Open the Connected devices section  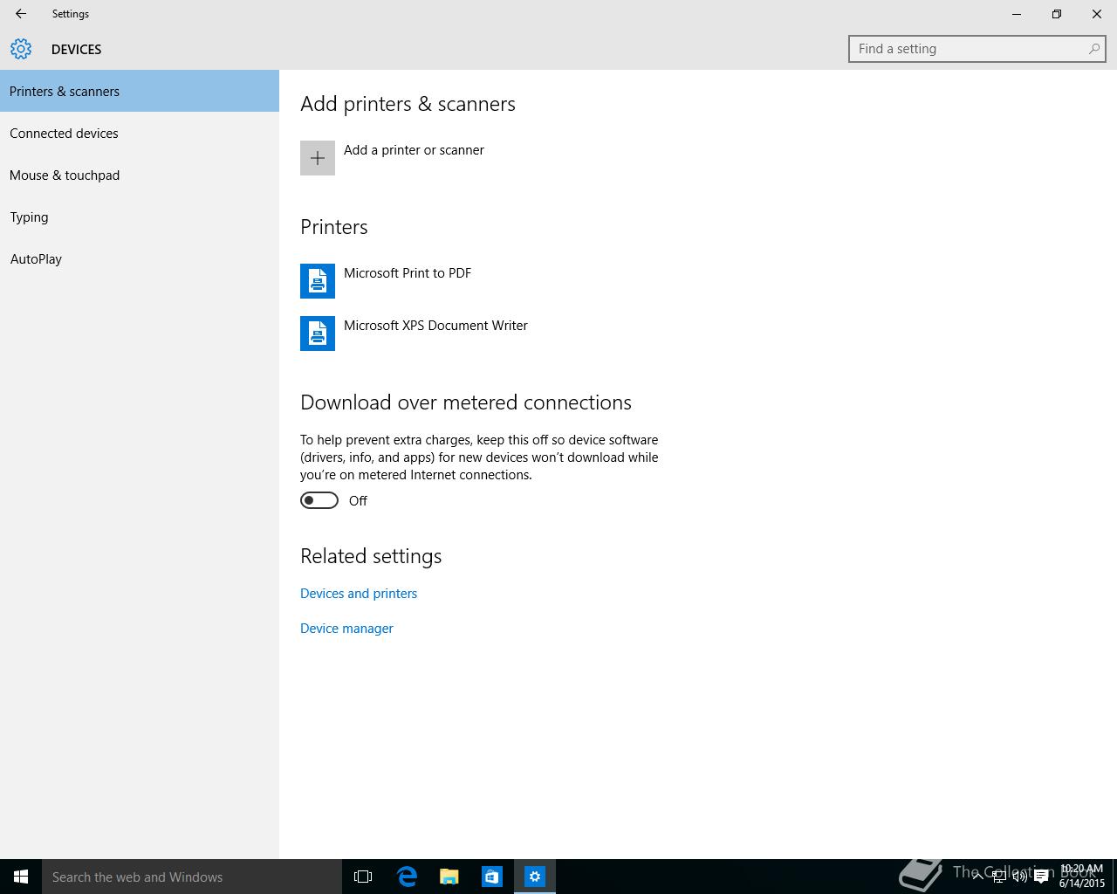click(x=140, y=133)
